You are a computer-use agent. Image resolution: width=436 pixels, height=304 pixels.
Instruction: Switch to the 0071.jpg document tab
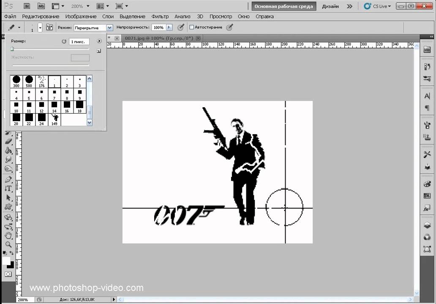(159, 38)
